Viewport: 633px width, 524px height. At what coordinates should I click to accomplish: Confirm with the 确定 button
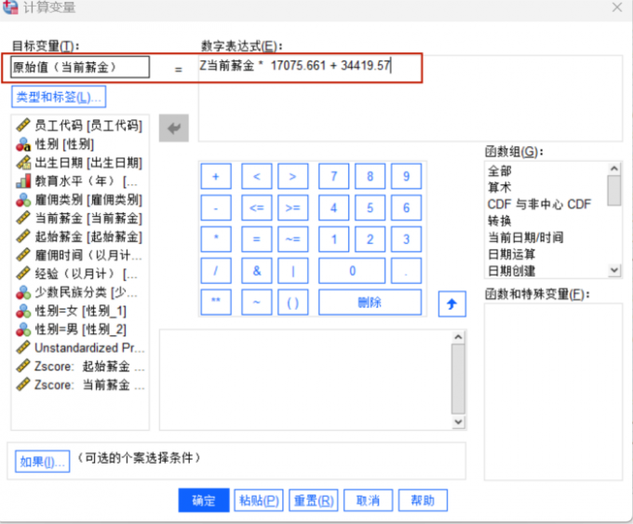[x=204, y=501]
